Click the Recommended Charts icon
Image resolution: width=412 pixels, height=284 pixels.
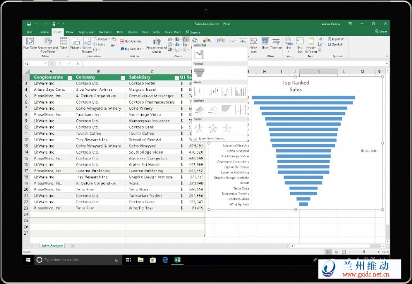click(156, 44)
